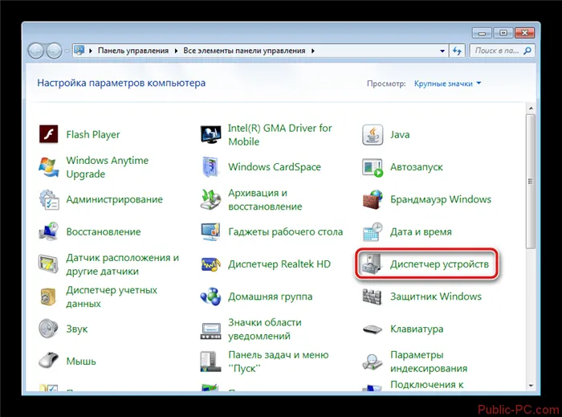Viewport: 562px width, 417px height.
Task: Open the Java control panel icon
Action: pyautogui.click(x=373, y=135)
